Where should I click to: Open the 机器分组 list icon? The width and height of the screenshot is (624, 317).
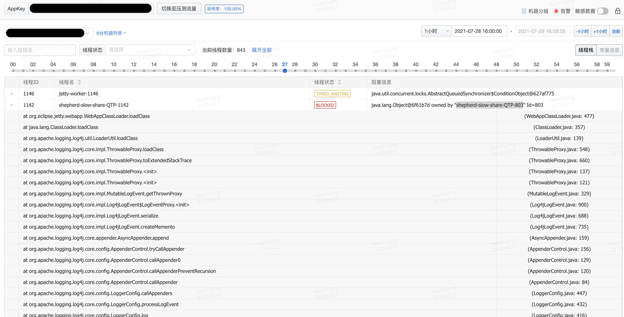point(524,11)
